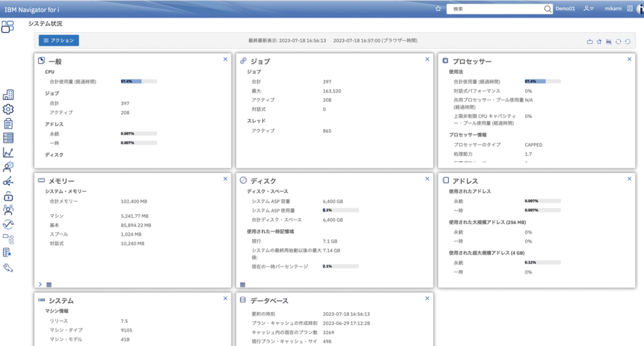
Task: Add dashboard to favorites via star toolbar icon
Action: click(599, 41)
